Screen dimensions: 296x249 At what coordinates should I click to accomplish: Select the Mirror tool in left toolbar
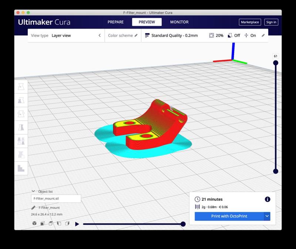coord(21,127)
